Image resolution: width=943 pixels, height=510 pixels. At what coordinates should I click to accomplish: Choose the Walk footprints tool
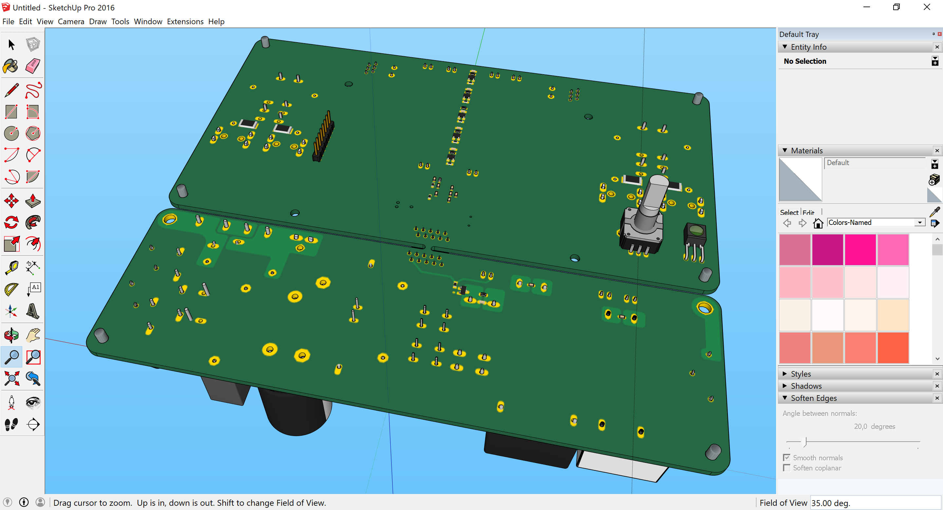pyautogui.click(x=11, y=424)
